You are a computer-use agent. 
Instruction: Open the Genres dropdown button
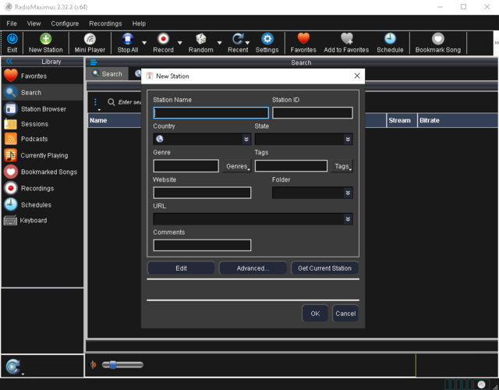[237, 166]
